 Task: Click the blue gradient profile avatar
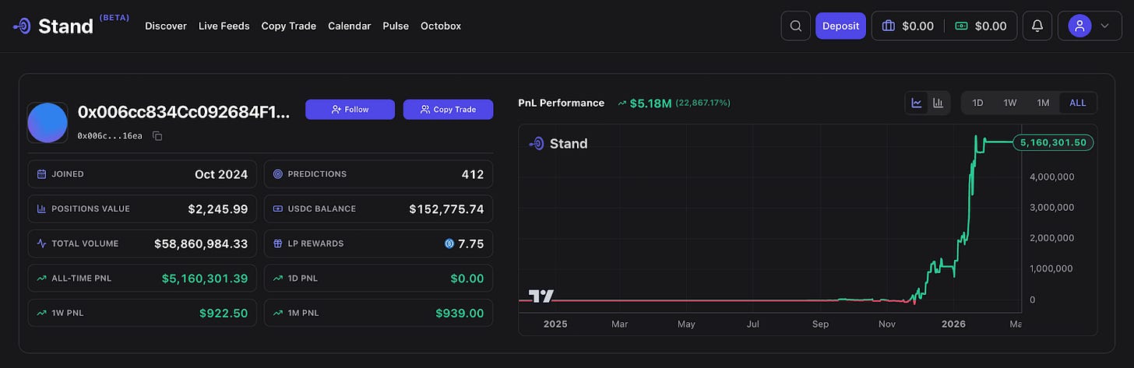(47, 122)
